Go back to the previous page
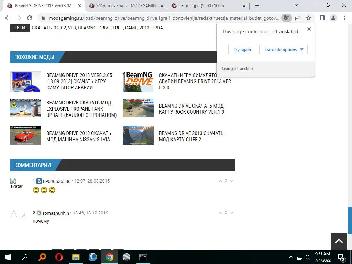 point(8,18)
